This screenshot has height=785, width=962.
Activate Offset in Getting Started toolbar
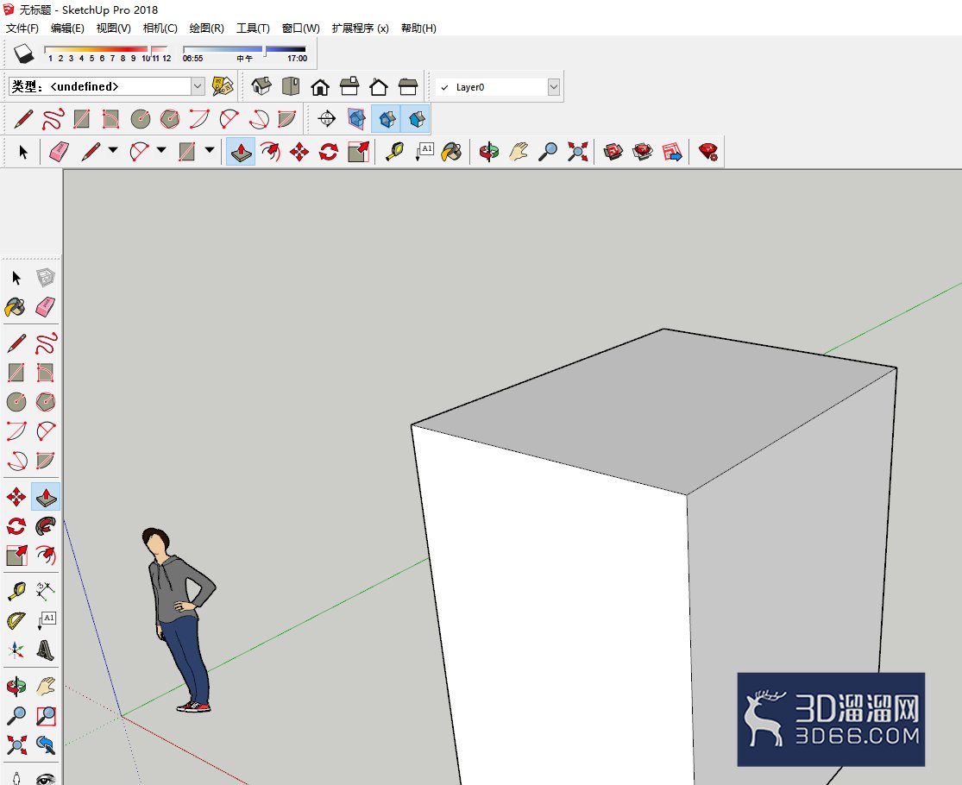[x=270, y=152]
